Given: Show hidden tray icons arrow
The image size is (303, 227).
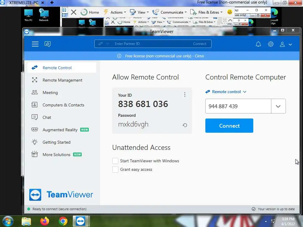Looking at the screenshot, I should coord(266,221).
